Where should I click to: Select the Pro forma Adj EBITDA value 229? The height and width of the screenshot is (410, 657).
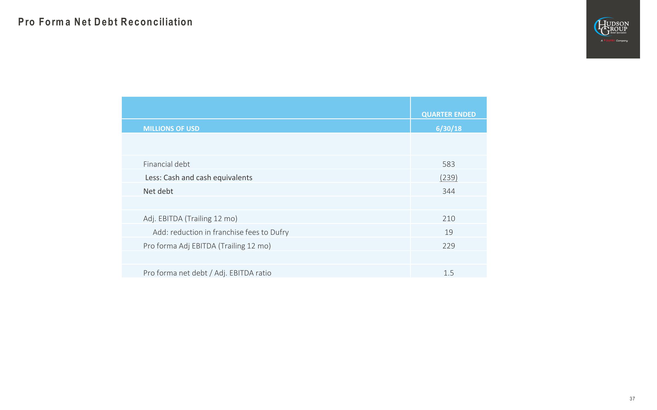449,246
